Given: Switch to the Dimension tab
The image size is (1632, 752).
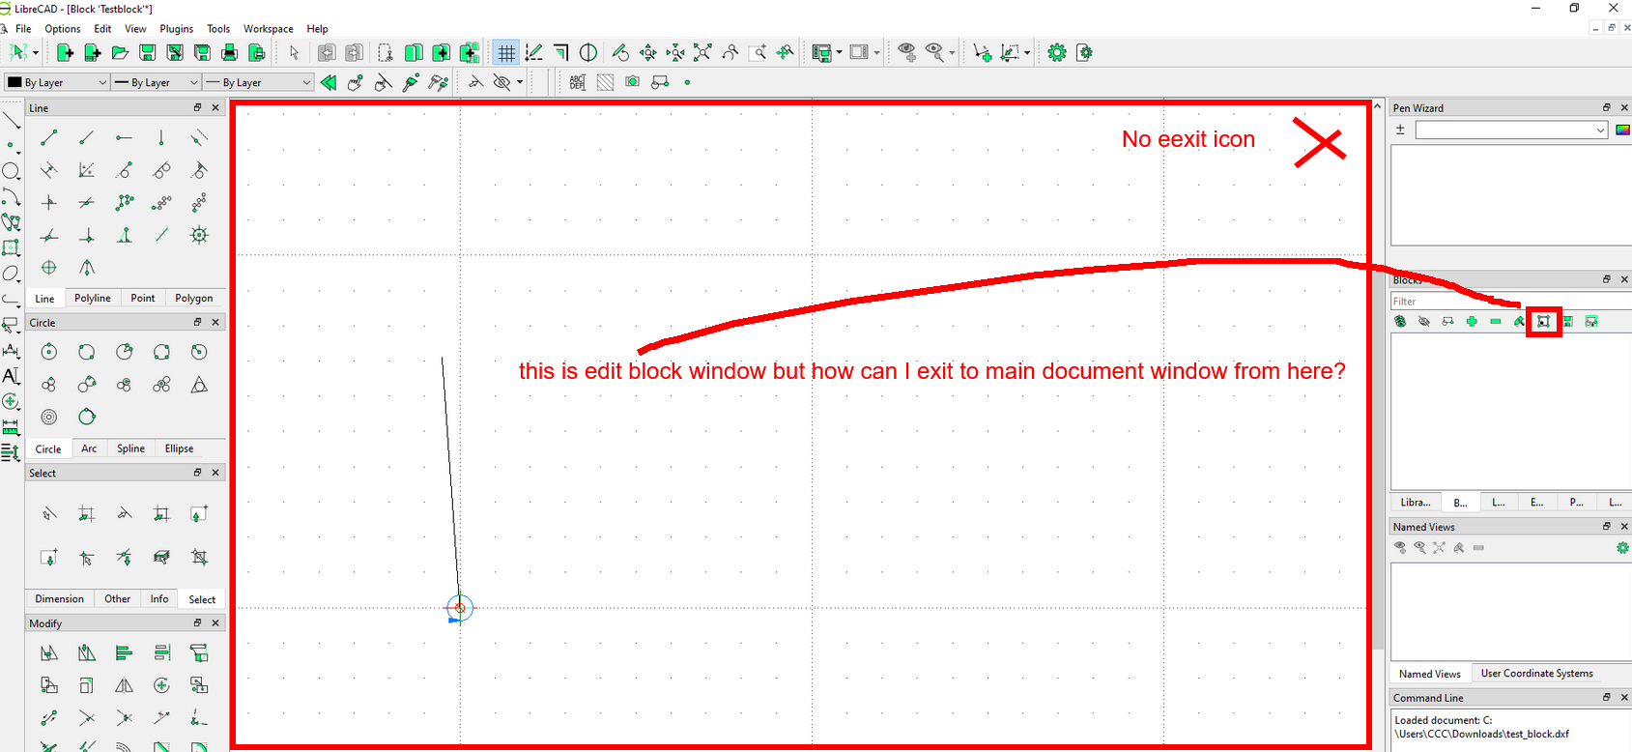Looking at the screenshot, I should tap(60, 599).
